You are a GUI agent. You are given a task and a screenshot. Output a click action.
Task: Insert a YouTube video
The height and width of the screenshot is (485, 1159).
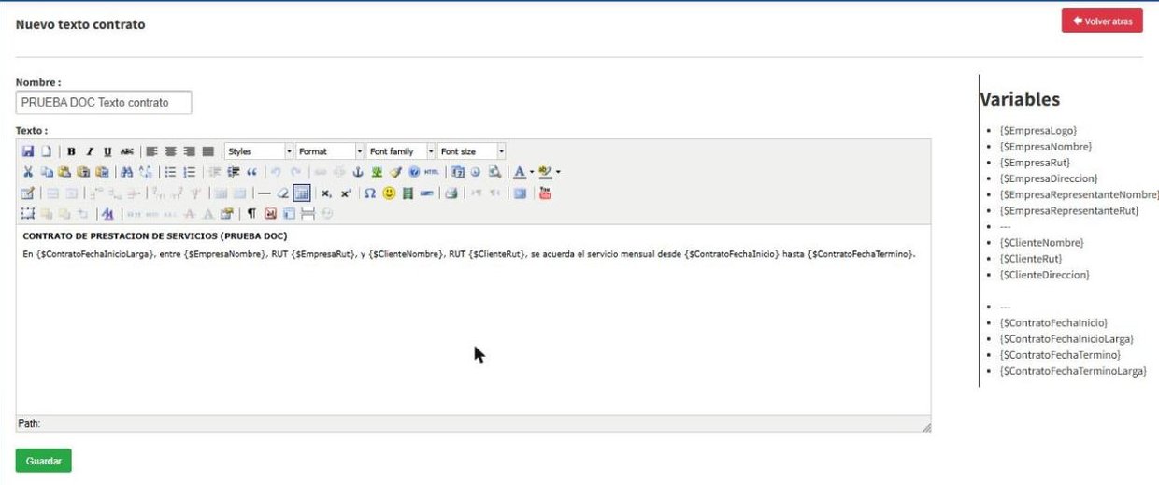coord(544,193)
